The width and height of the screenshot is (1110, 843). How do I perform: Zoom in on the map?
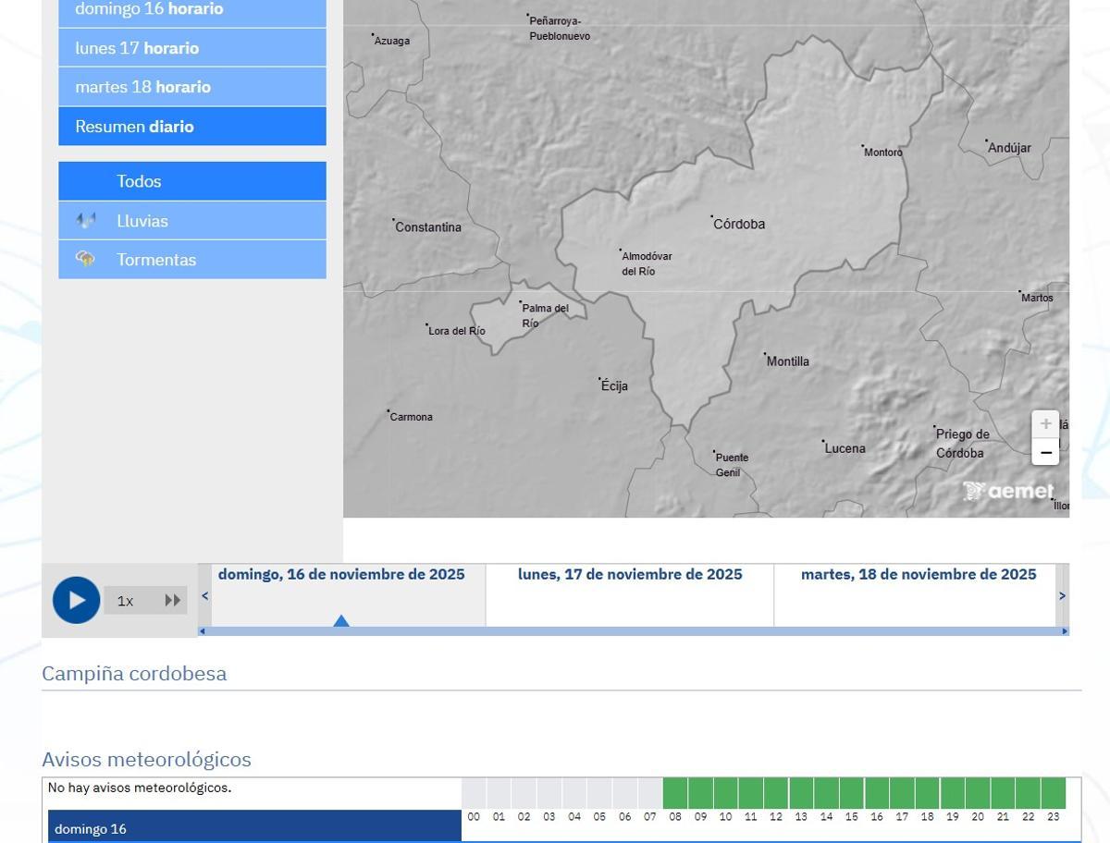[1045, 424]
